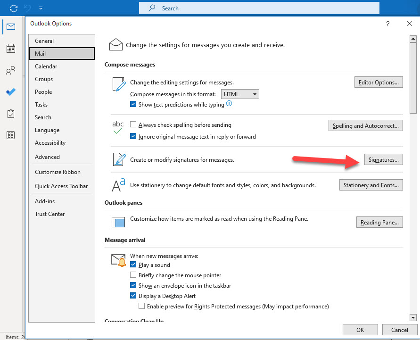This screenshot has height=340, width=420.
Task: Enable preview for Rights Protected messages
Action: tap(142, 306)
